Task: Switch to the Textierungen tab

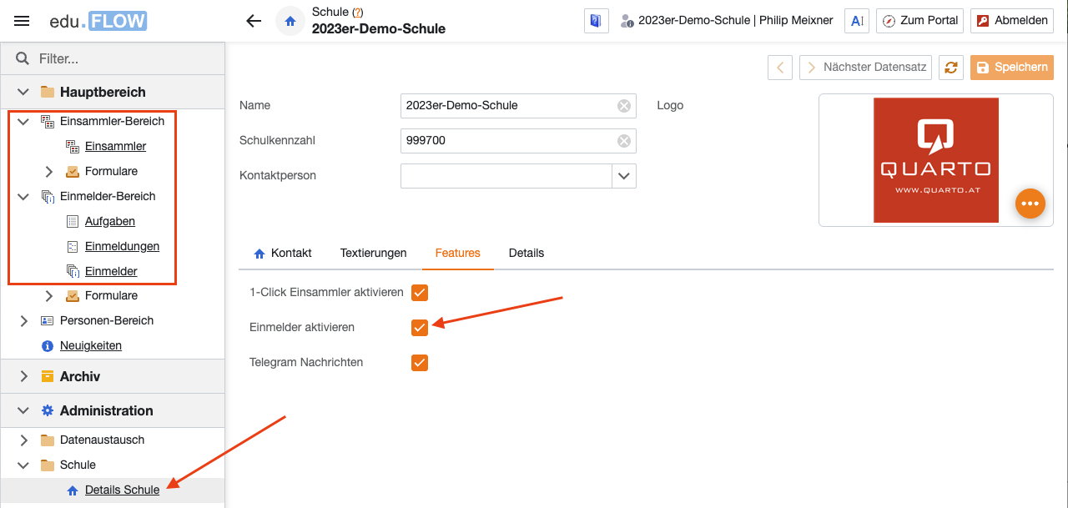Action: coord(373,253)
